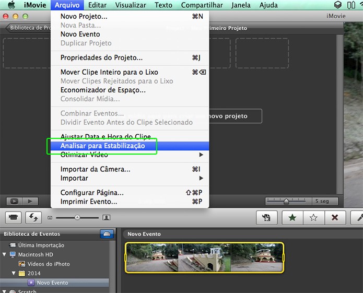Close the Arquivo menu in the menu bar

click(67, 5)
